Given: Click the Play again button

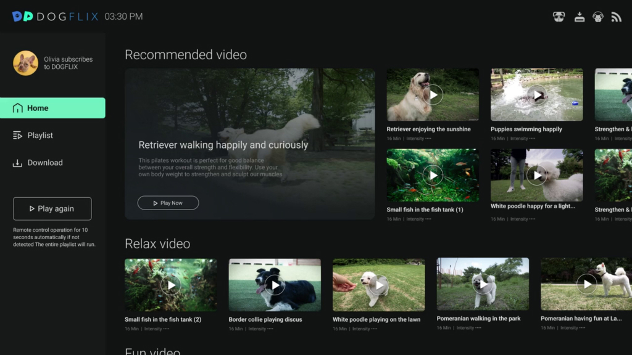Looking at the screenshot, I should pos(52,208).
